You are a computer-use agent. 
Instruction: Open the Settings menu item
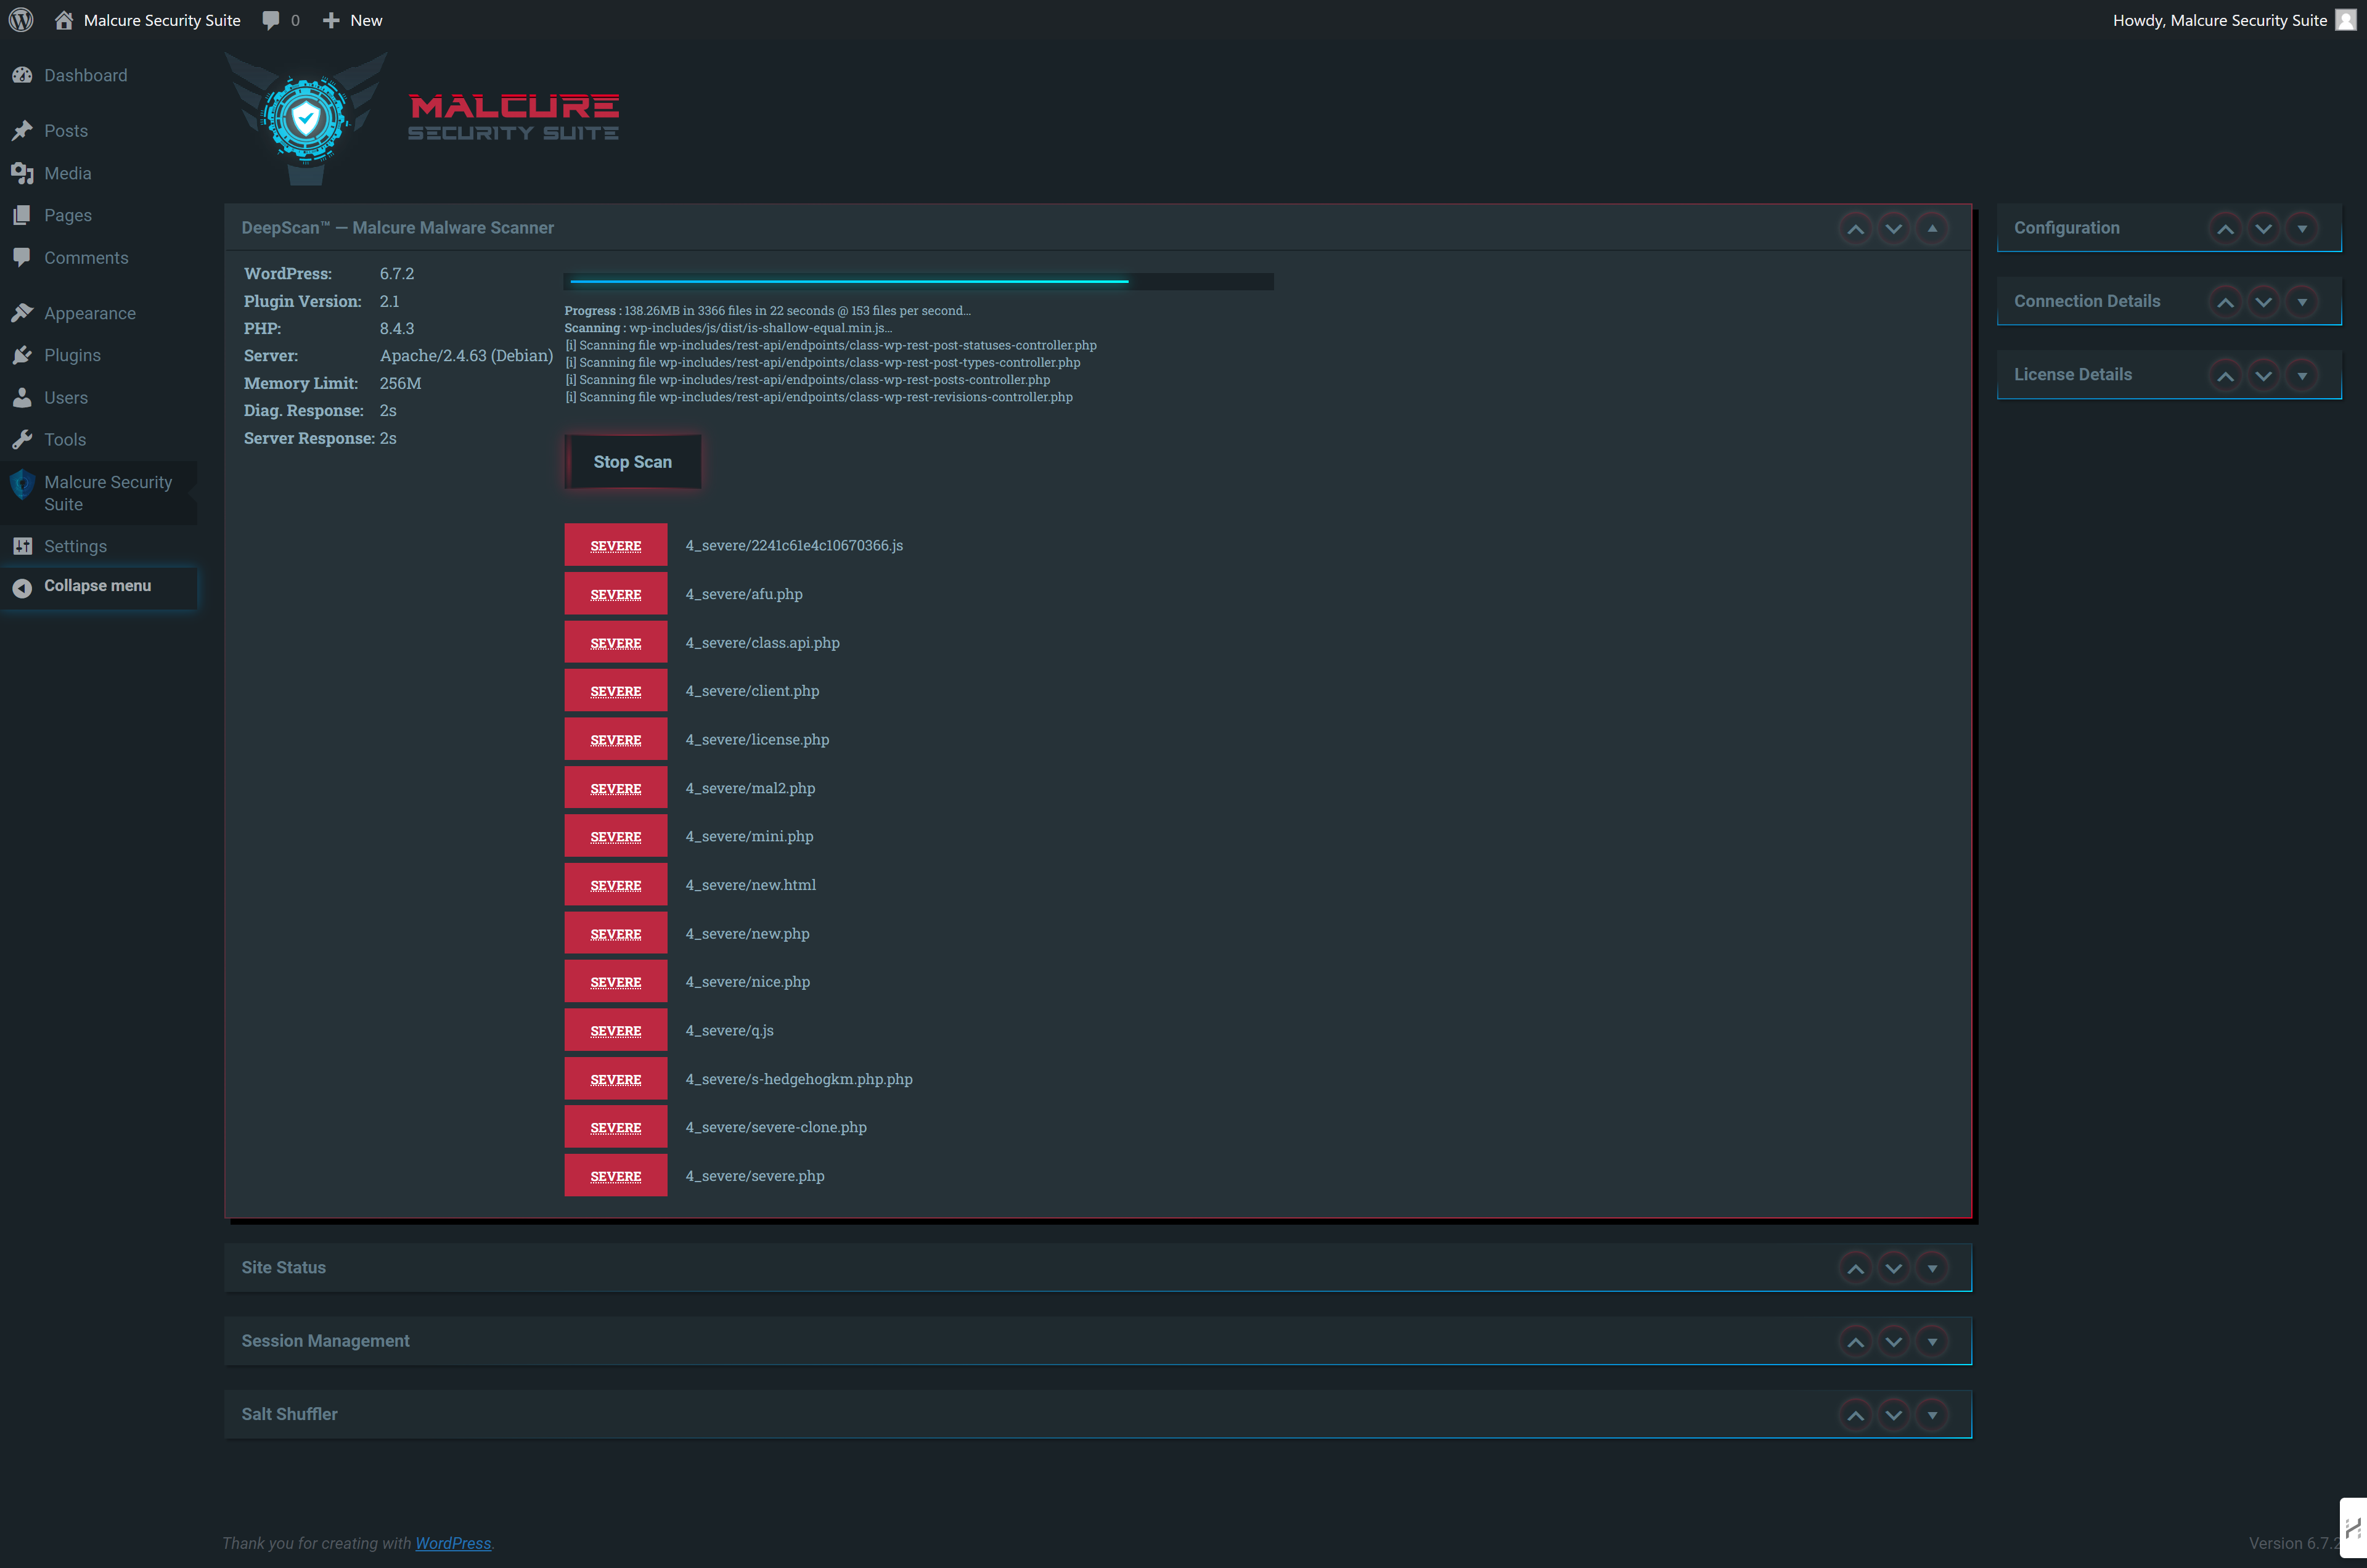(75, 546)
